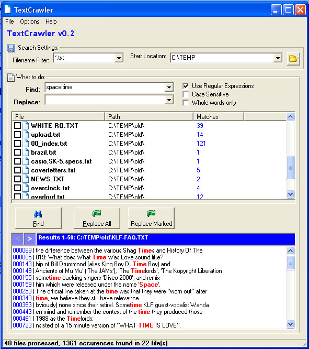Click the results pane scroll up arrow
Screen dimensions: 309x349
pyautogui.click(x=290, y=251)
